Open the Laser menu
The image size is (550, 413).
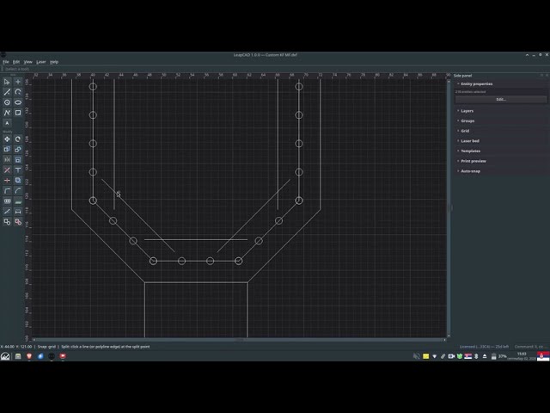point(41,62)
